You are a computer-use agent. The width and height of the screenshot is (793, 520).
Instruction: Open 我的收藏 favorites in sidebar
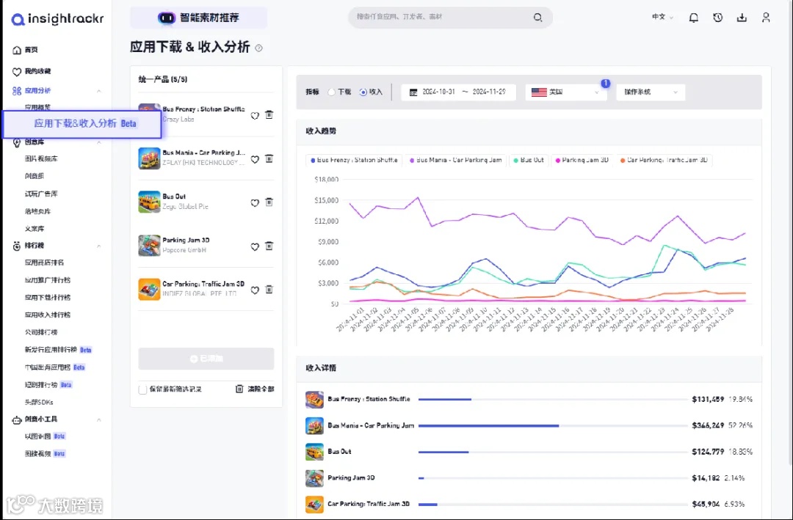32,71
